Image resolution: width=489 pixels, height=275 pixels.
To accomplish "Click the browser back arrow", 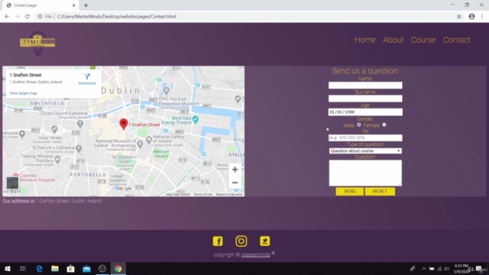I will (x=7, y=17).
